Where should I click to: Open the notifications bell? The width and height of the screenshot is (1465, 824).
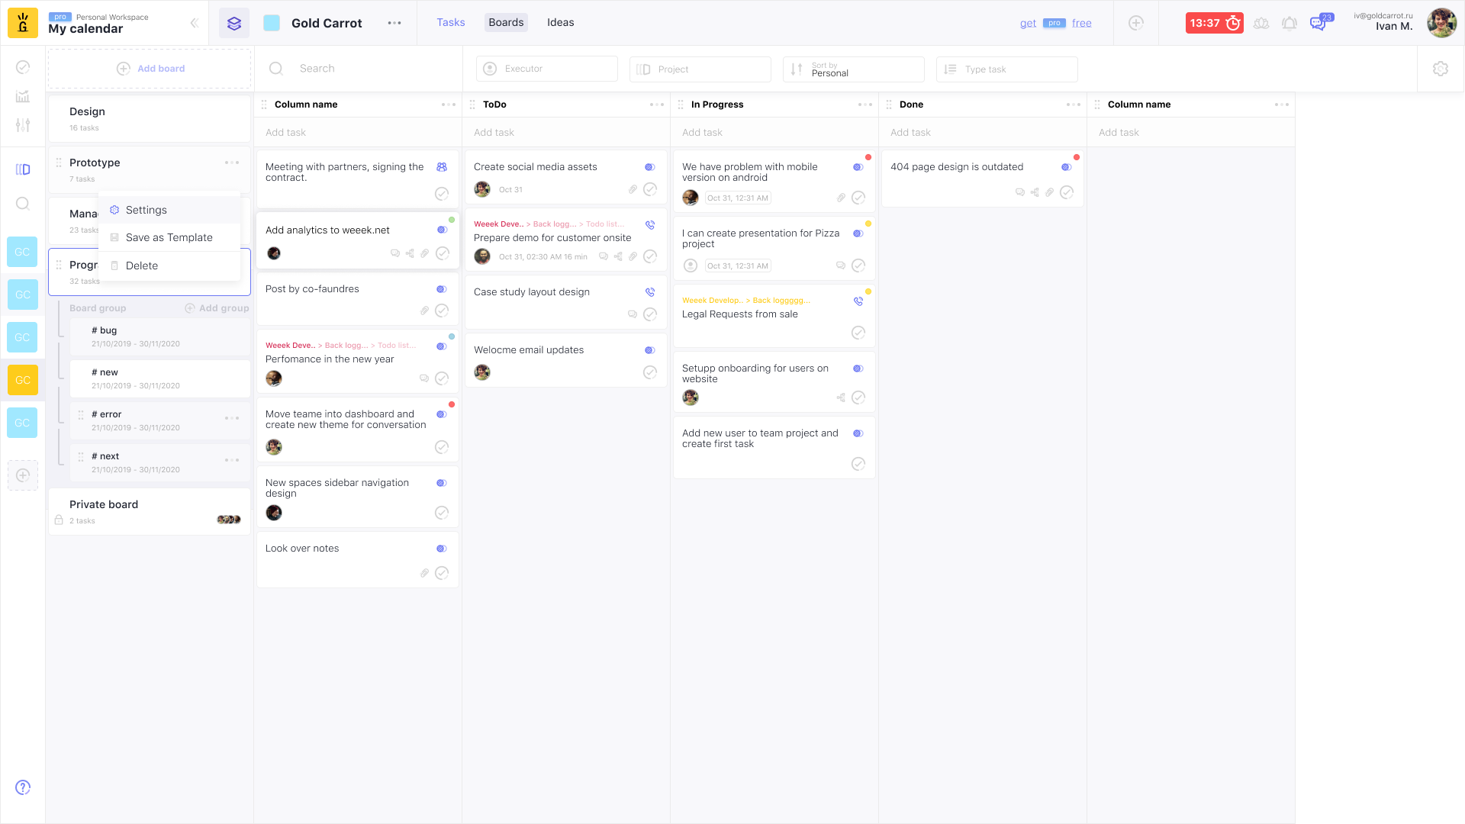coord(1290,23)
